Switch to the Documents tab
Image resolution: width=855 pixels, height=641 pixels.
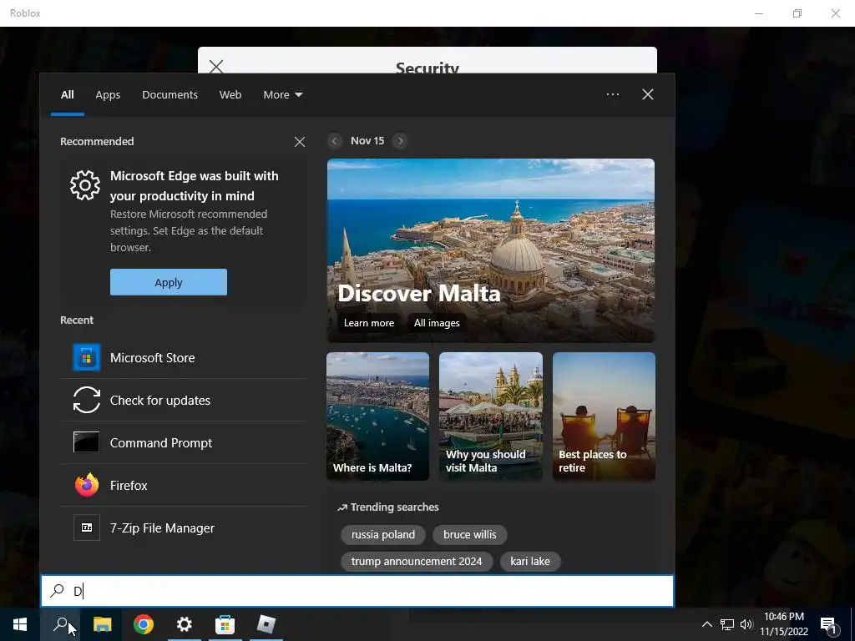pos(170,95)
